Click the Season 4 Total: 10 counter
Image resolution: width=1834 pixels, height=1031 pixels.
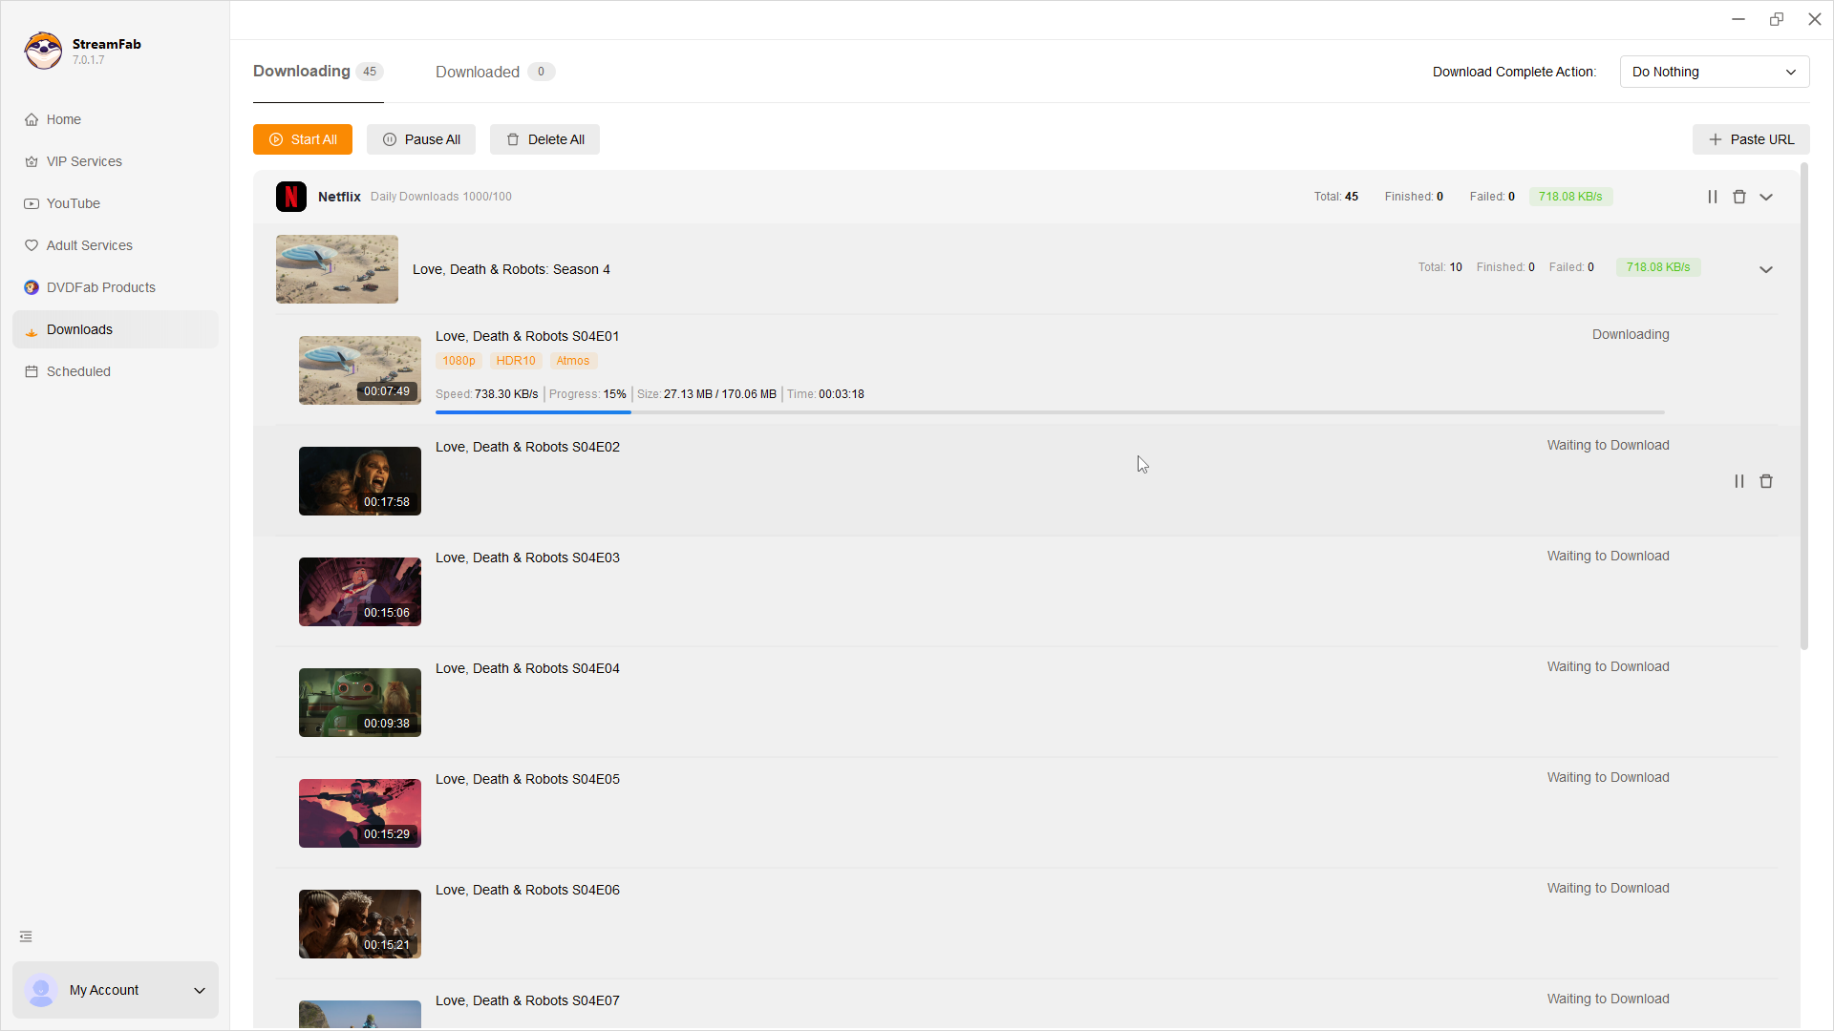1439,267
